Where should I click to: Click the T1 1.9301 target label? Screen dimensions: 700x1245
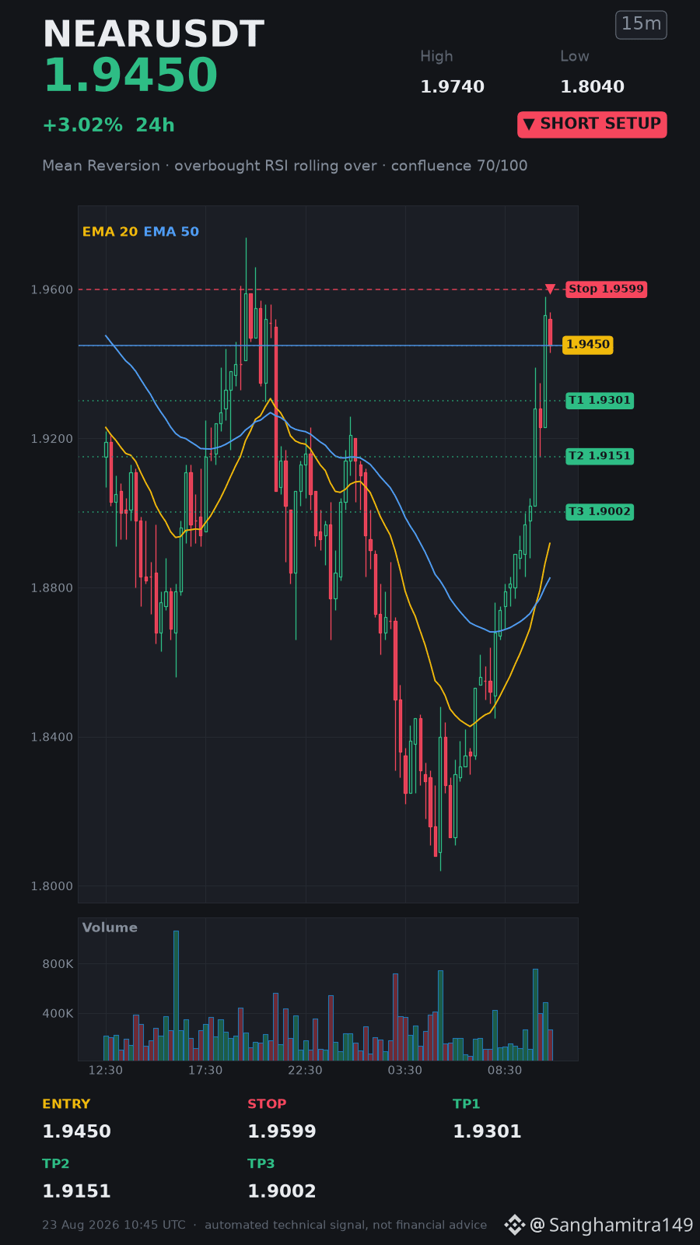[599, 401]
